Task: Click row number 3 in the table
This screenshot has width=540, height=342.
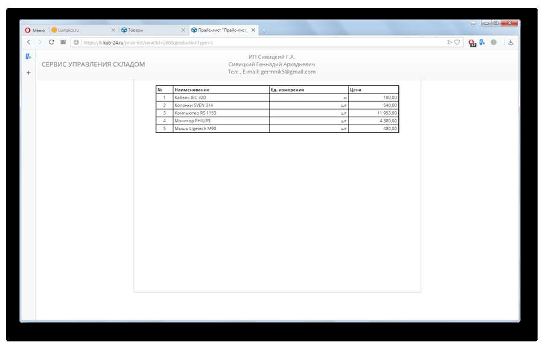Action: [x=164, y=113]
